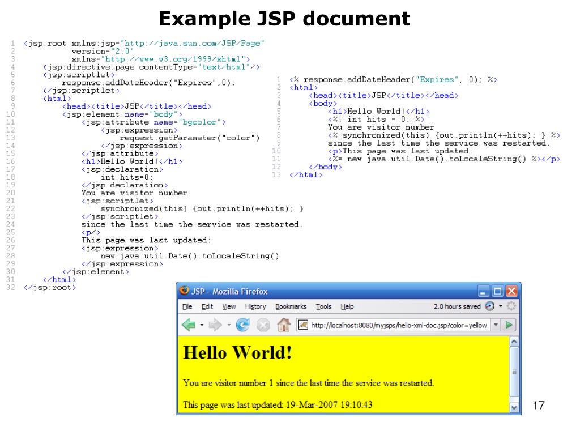580x435 pixels.
Task: Open dropdown next to hours saved clock
Action: (x=501, y=306)
